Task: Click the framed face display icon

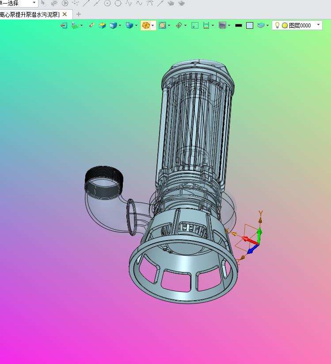Action: tap(162, 25)
